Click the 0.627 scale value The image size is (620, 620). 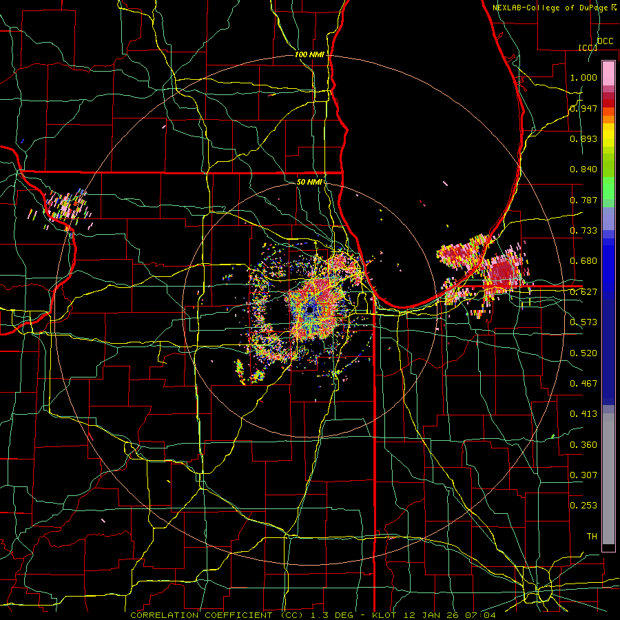(583, 292)
